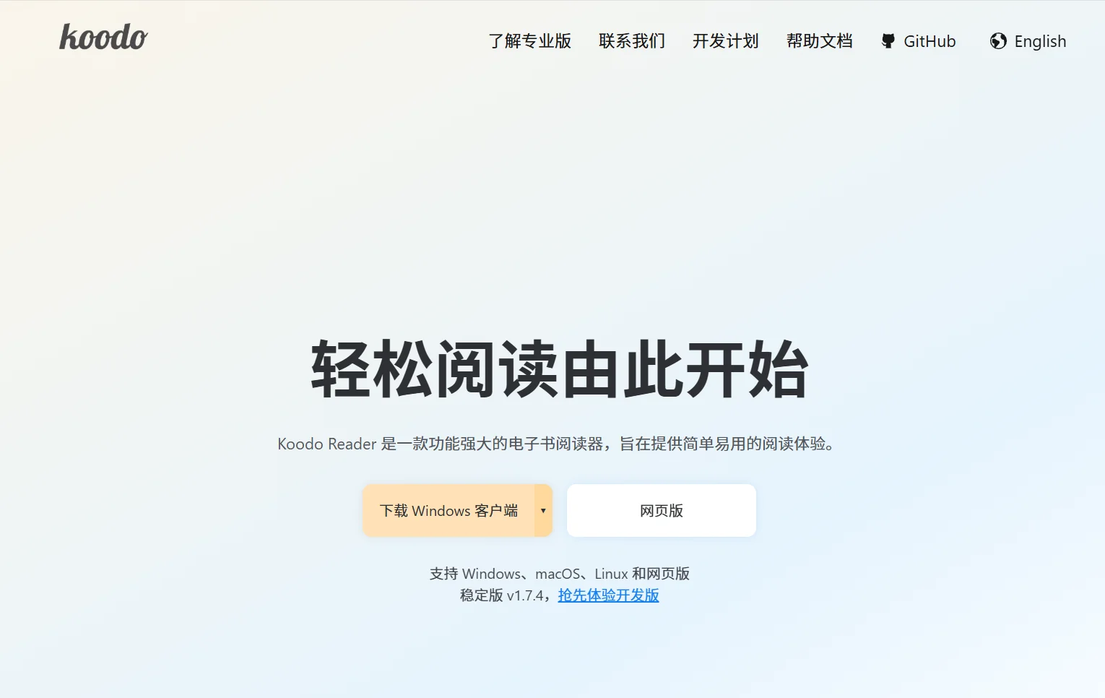This screenshot has width=1105, height=698.
Task: Click the 稳定版 v1.7.4 version text
Action: point(502,595)
